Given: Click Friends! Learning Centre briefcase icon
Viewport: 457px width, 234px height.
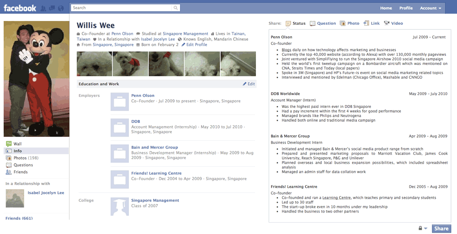Looking at the screenshot, I should click(x=119, y=180).
